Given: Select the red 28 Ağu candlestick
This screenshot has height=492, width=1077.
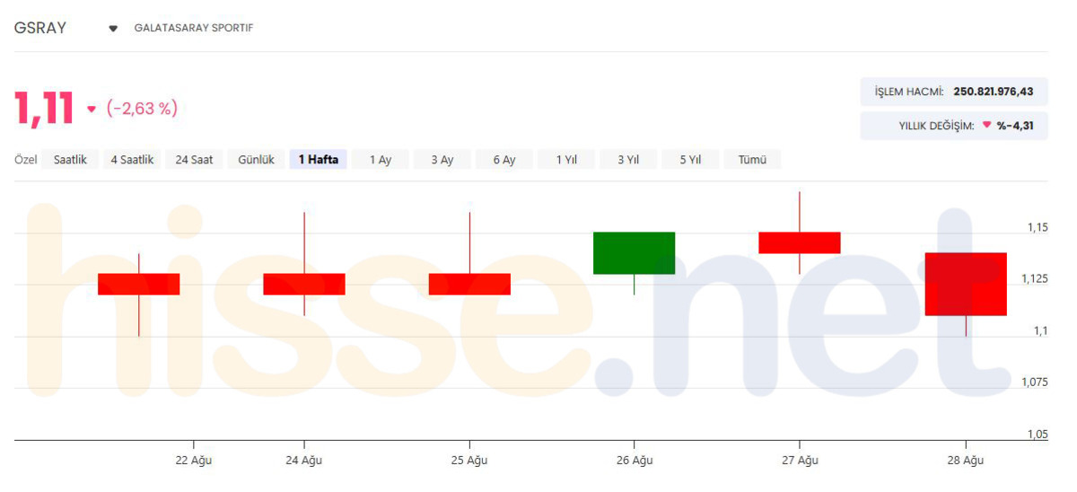Looking at the screenshot, I should pyautogui.click(x=966, y=284).
